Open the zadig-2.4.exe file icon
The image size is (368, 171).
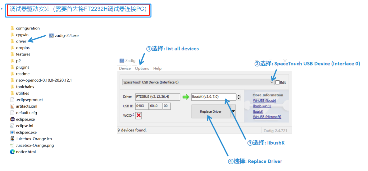tap(52, 35)
